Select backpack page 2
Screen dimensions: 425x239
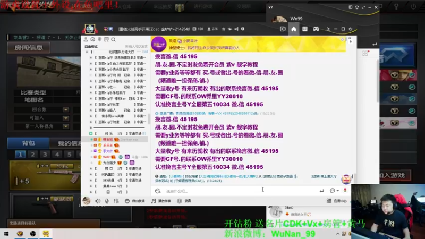point(32,155)
